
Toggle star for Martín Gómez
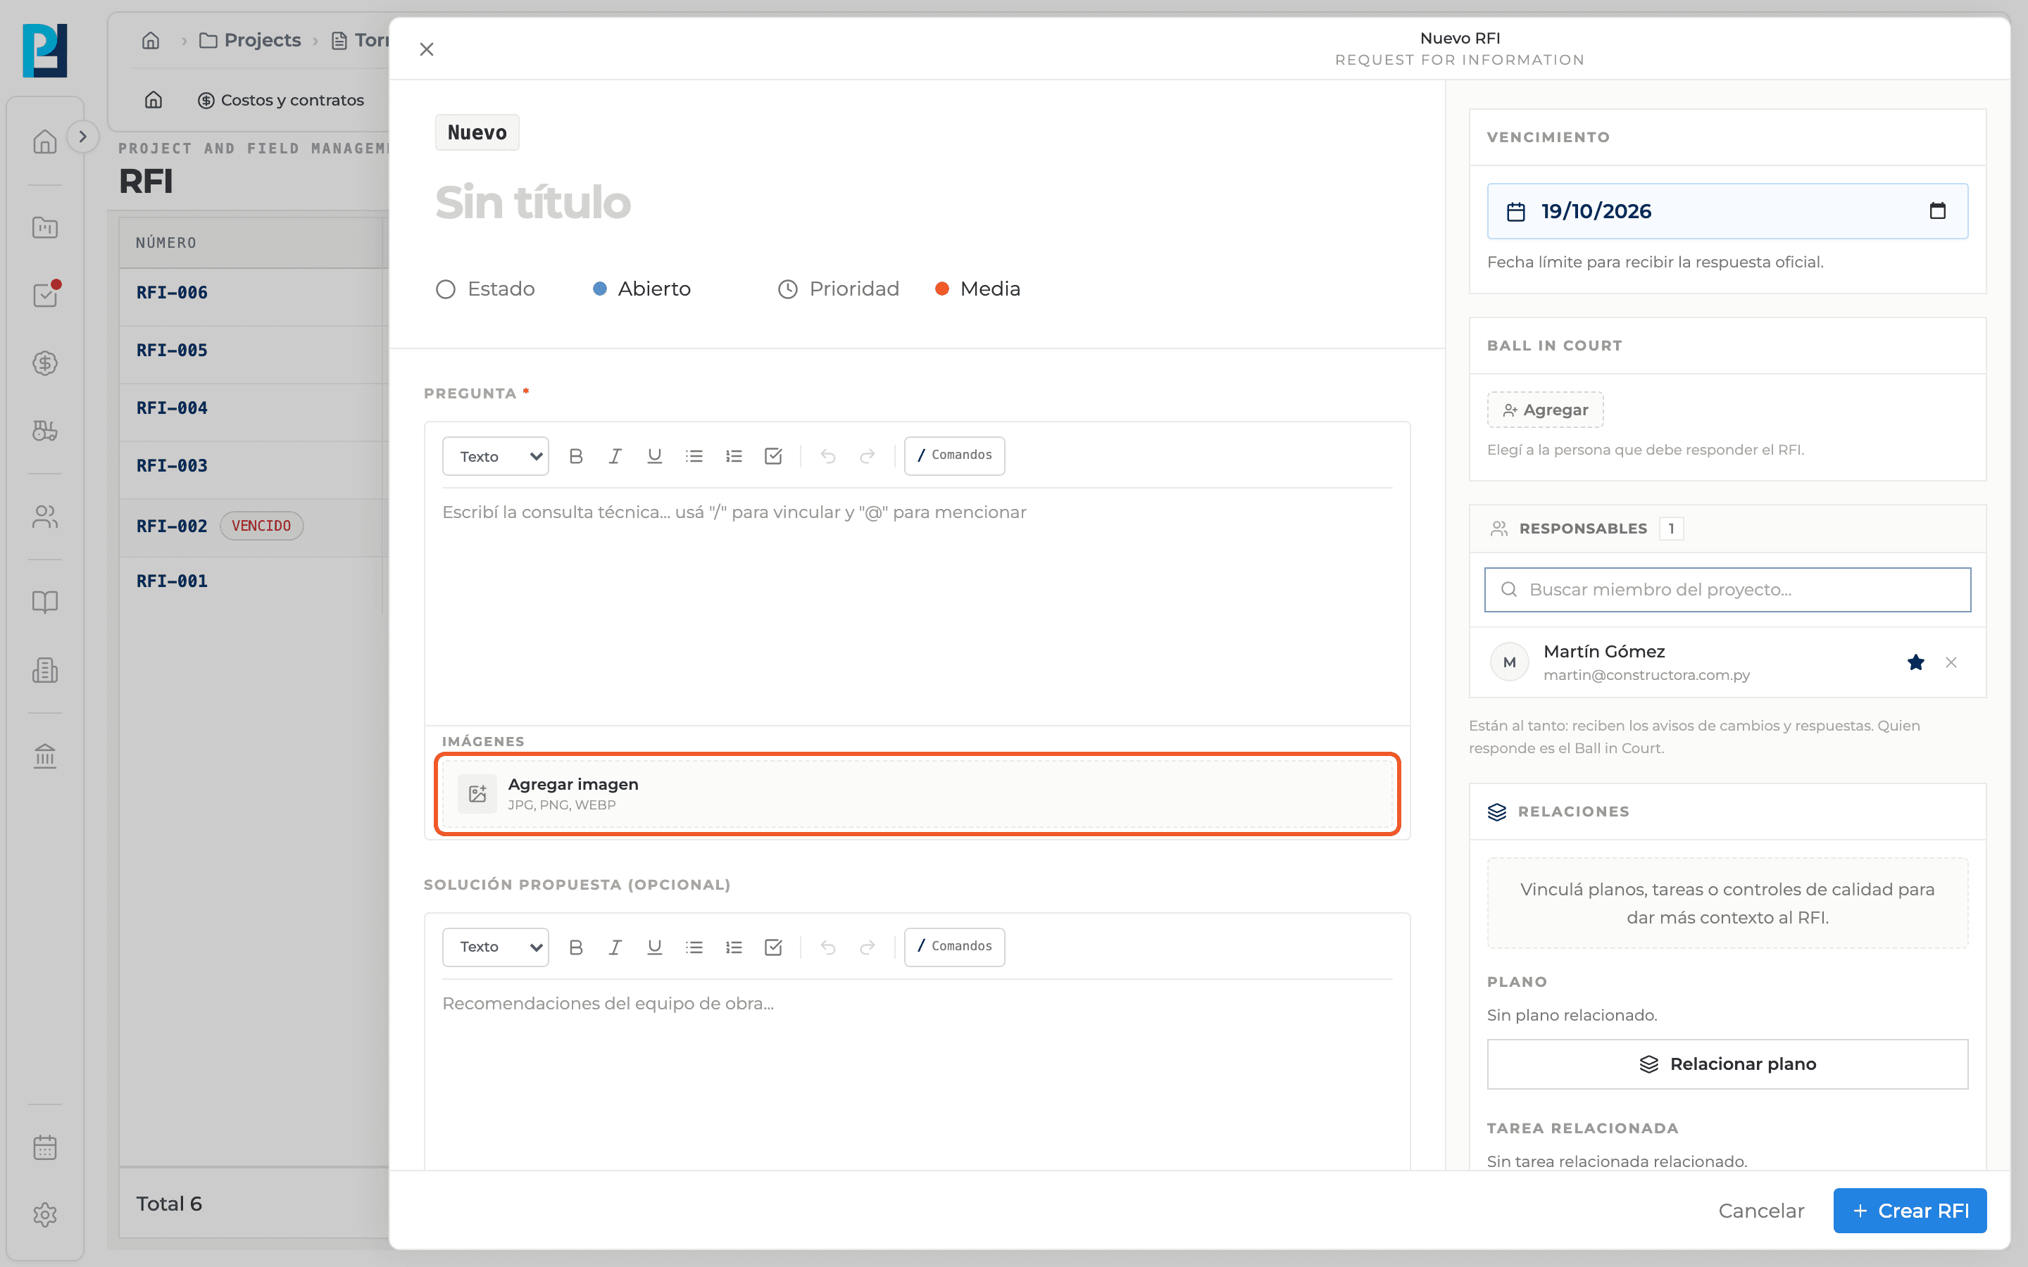click(1916, 662)
